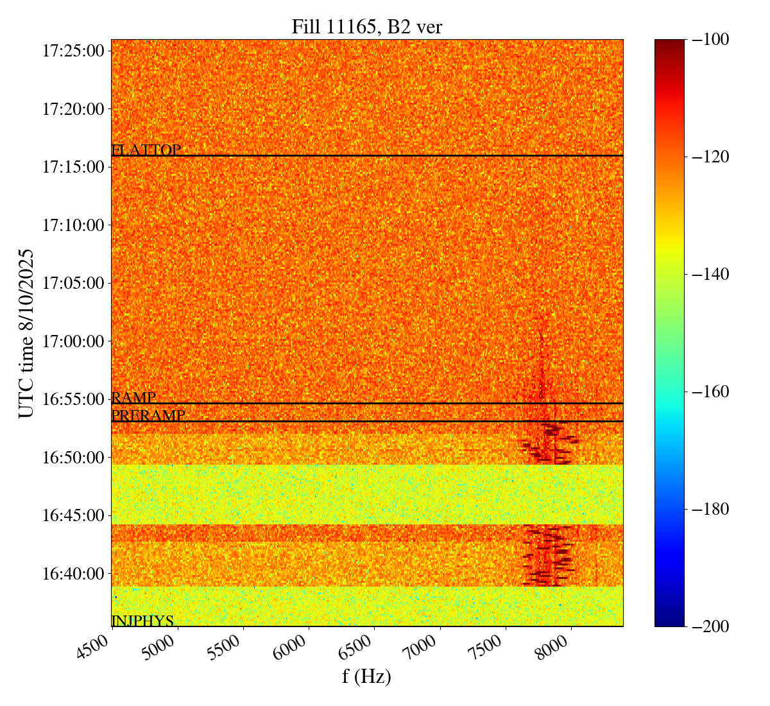Click the plot title 'Fill 11165, B2 ver'
Image resolution: width=770 pixels, height=706 pixels.
366,26
